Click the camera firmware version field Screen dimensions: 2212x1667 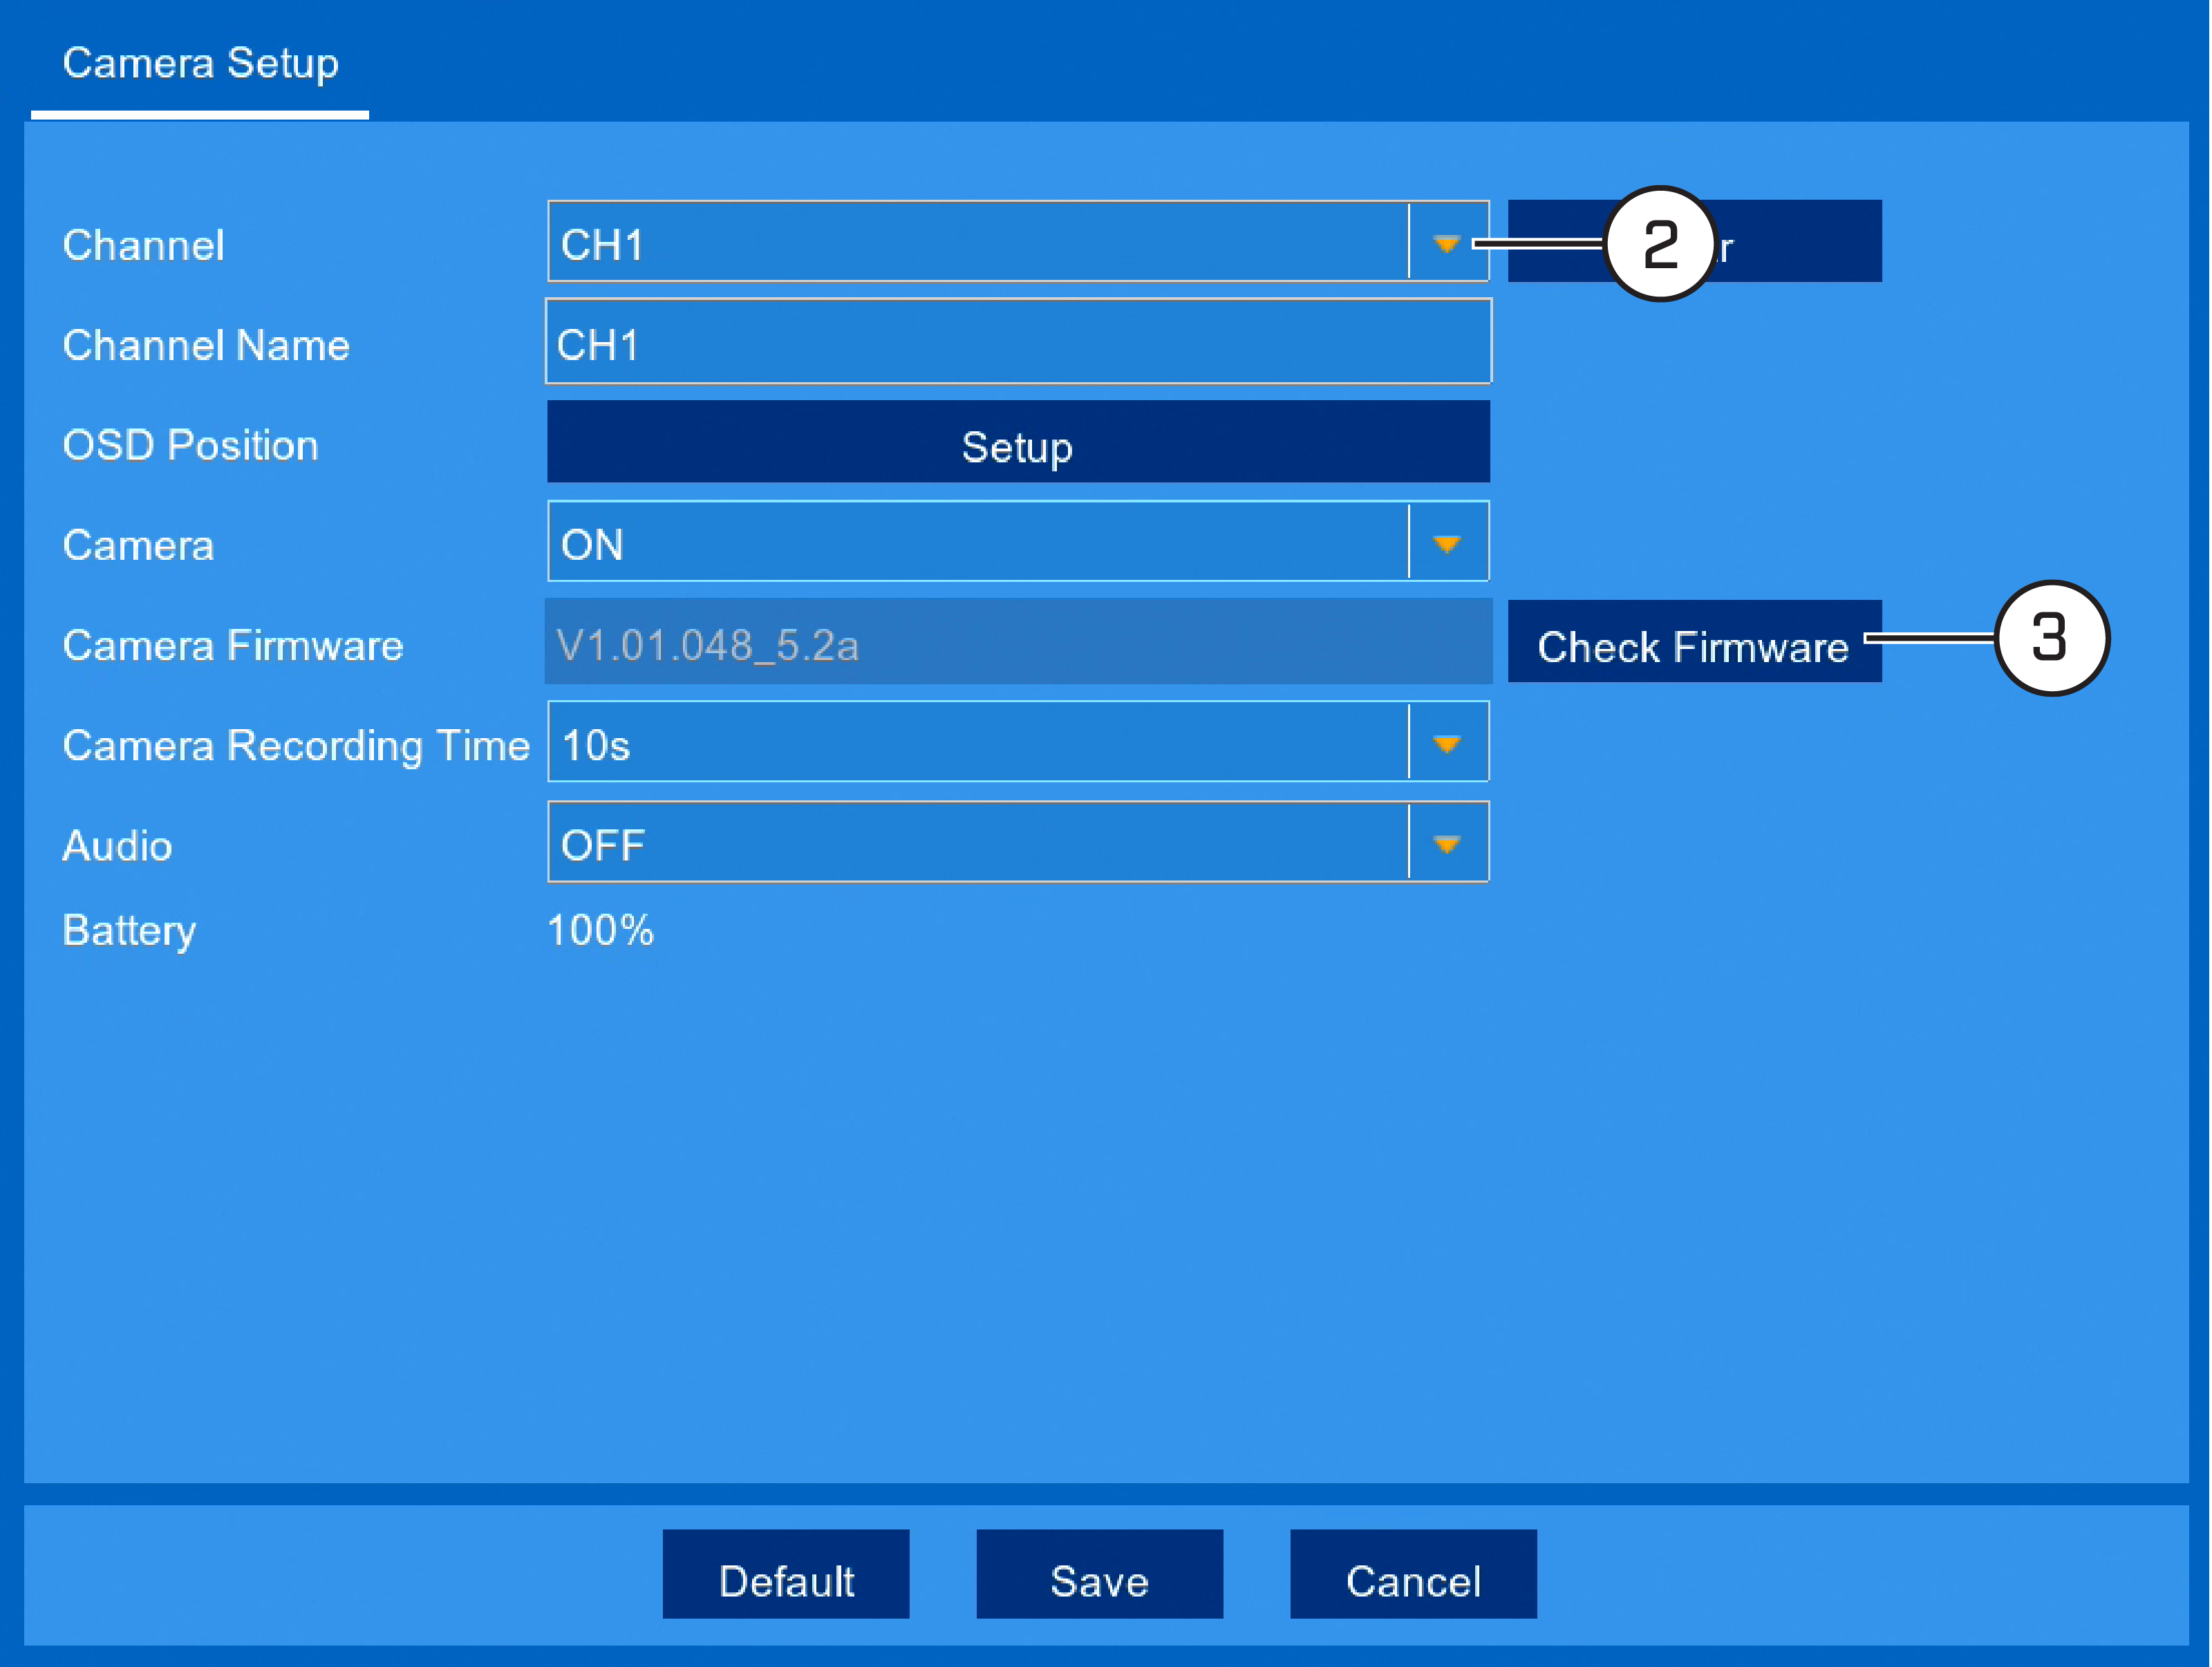click(1017, 642)
